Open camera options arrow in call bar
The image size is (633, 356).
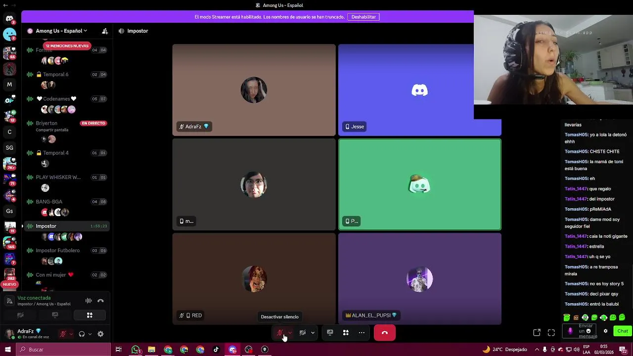click(x=313, y=333)
